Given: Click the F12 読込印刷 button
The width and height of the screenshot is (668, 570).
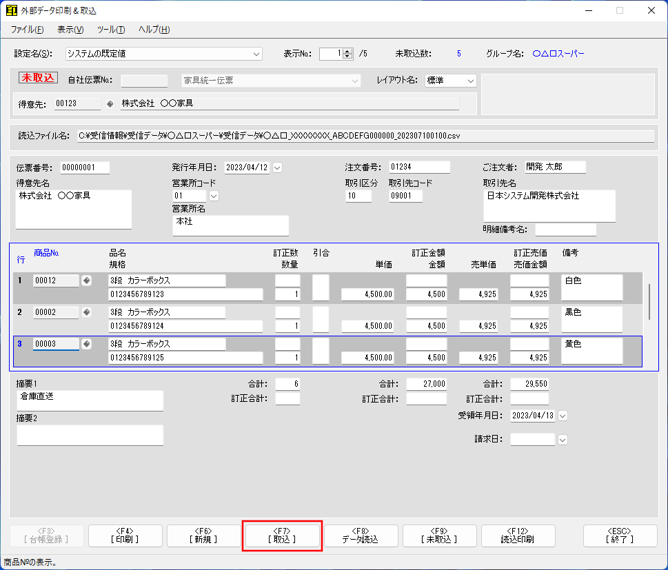Looking at the screenshot, I should 518,536.
